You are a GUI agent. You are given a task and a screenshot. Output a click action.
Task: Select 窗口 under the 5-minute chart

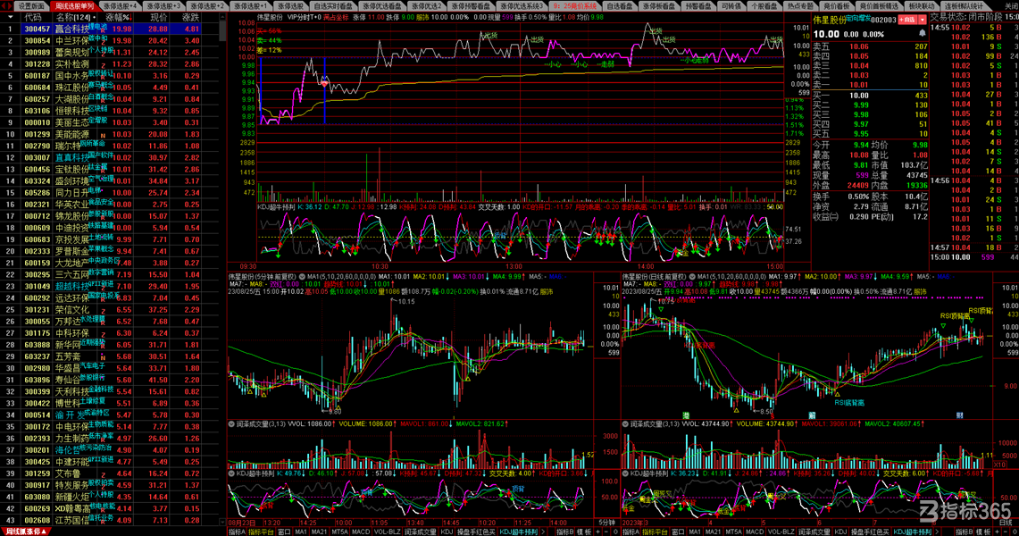[x=284, y=532]
